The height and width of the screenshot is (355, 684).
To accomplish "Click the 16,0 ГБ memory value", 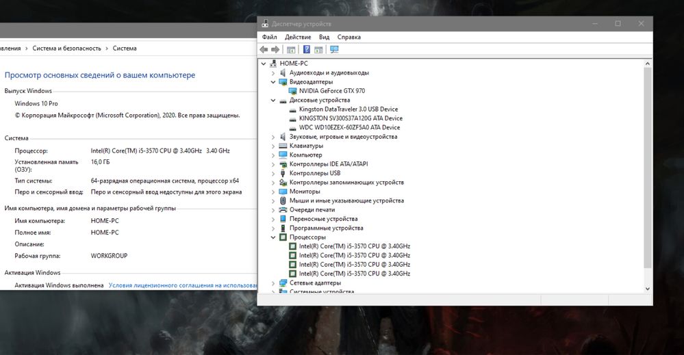I will 101,162.
